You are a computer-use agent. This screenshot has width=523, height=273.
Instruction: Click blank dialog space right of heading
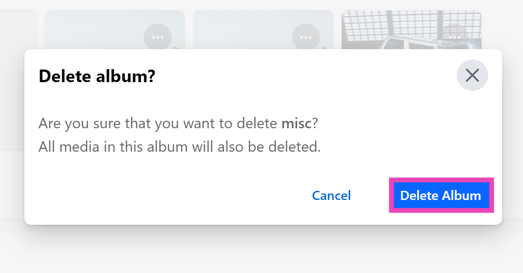pos(305,77)
